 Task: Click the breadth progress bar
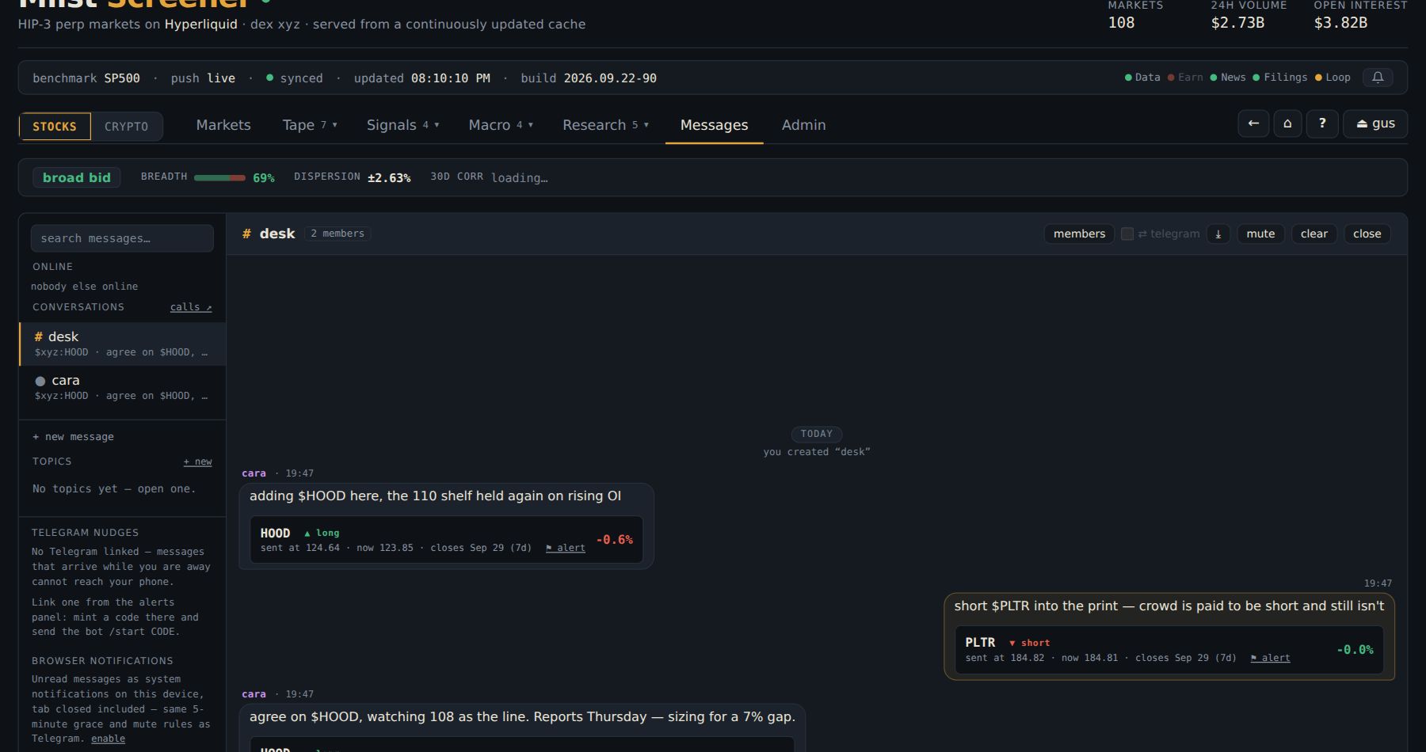pyautogui.click(x=219, y=177)
